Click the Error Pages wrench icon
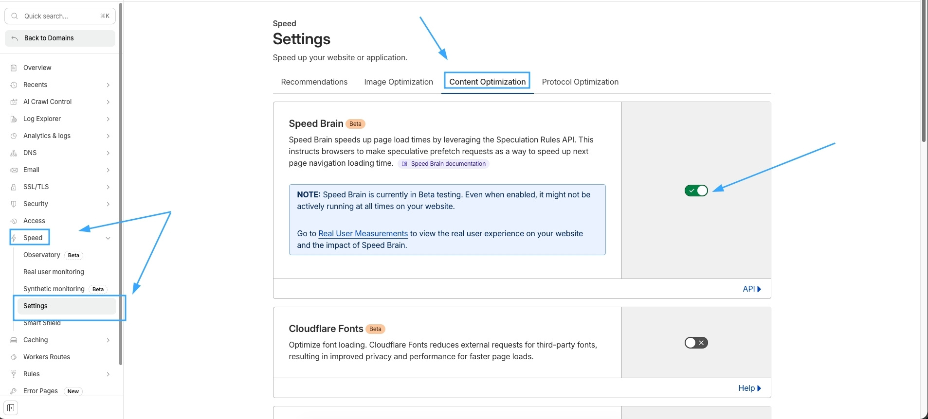 (14, 391)
